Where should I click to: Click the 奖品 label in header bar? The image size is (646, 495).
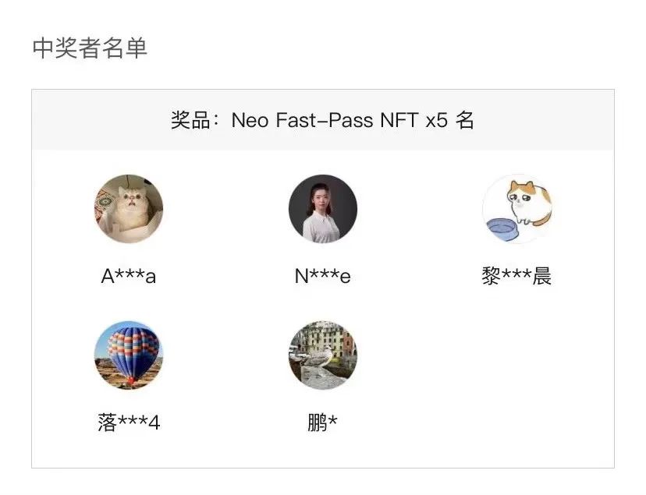point(190,121)
